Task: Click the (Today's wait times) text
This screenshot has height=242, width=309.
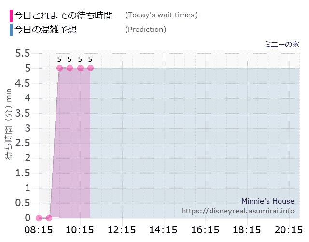Action: tap(161, 15)
